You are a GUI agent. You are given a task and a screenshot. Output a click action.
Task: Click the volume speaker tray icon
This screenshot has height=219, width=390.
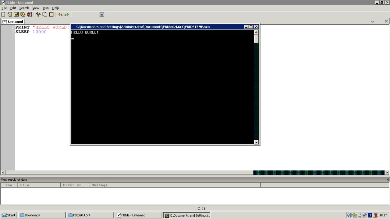(349, 215)
